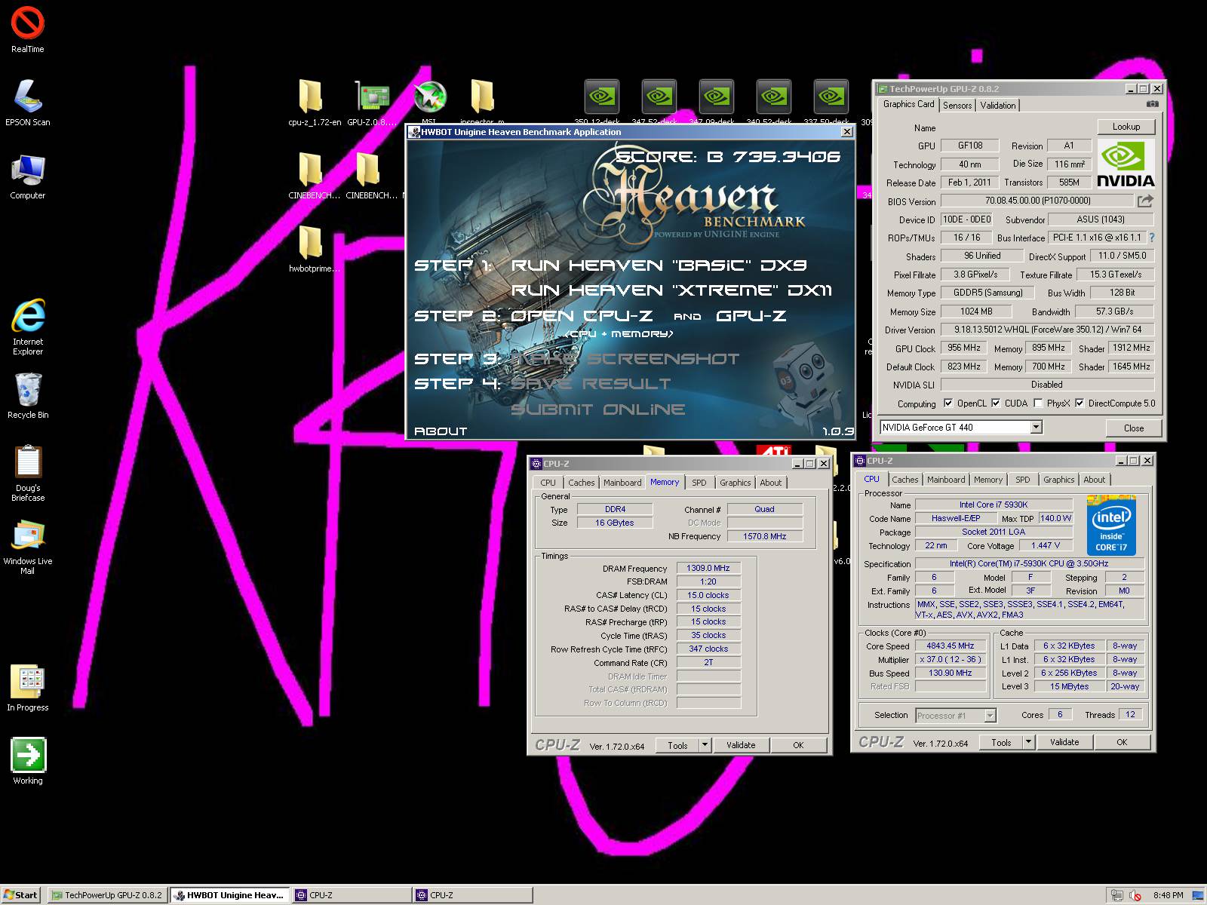
Task: Click the GPU Clock value 956 MHz
Action: tap(964, 348)
